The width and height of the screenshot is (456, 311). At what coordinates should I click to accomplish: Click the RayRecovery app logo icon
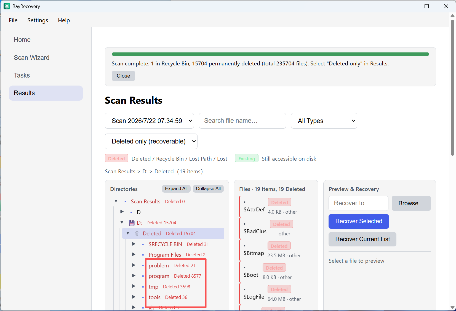pyautogui.click(x=7, y=6)
